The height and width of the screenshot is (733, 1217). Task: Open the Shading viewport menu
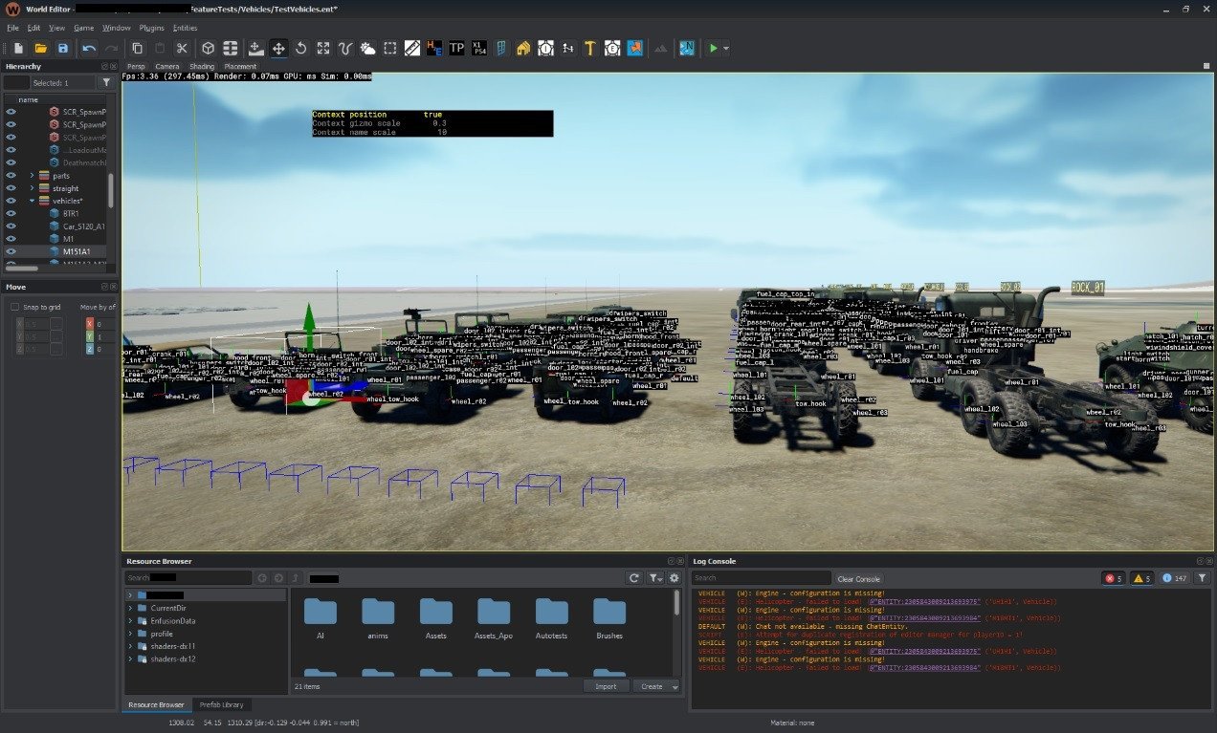(x=202, y=66)
